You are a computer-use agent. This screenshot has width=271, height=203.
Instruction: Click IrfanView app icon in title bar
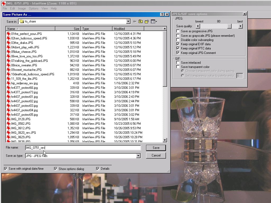3,3
